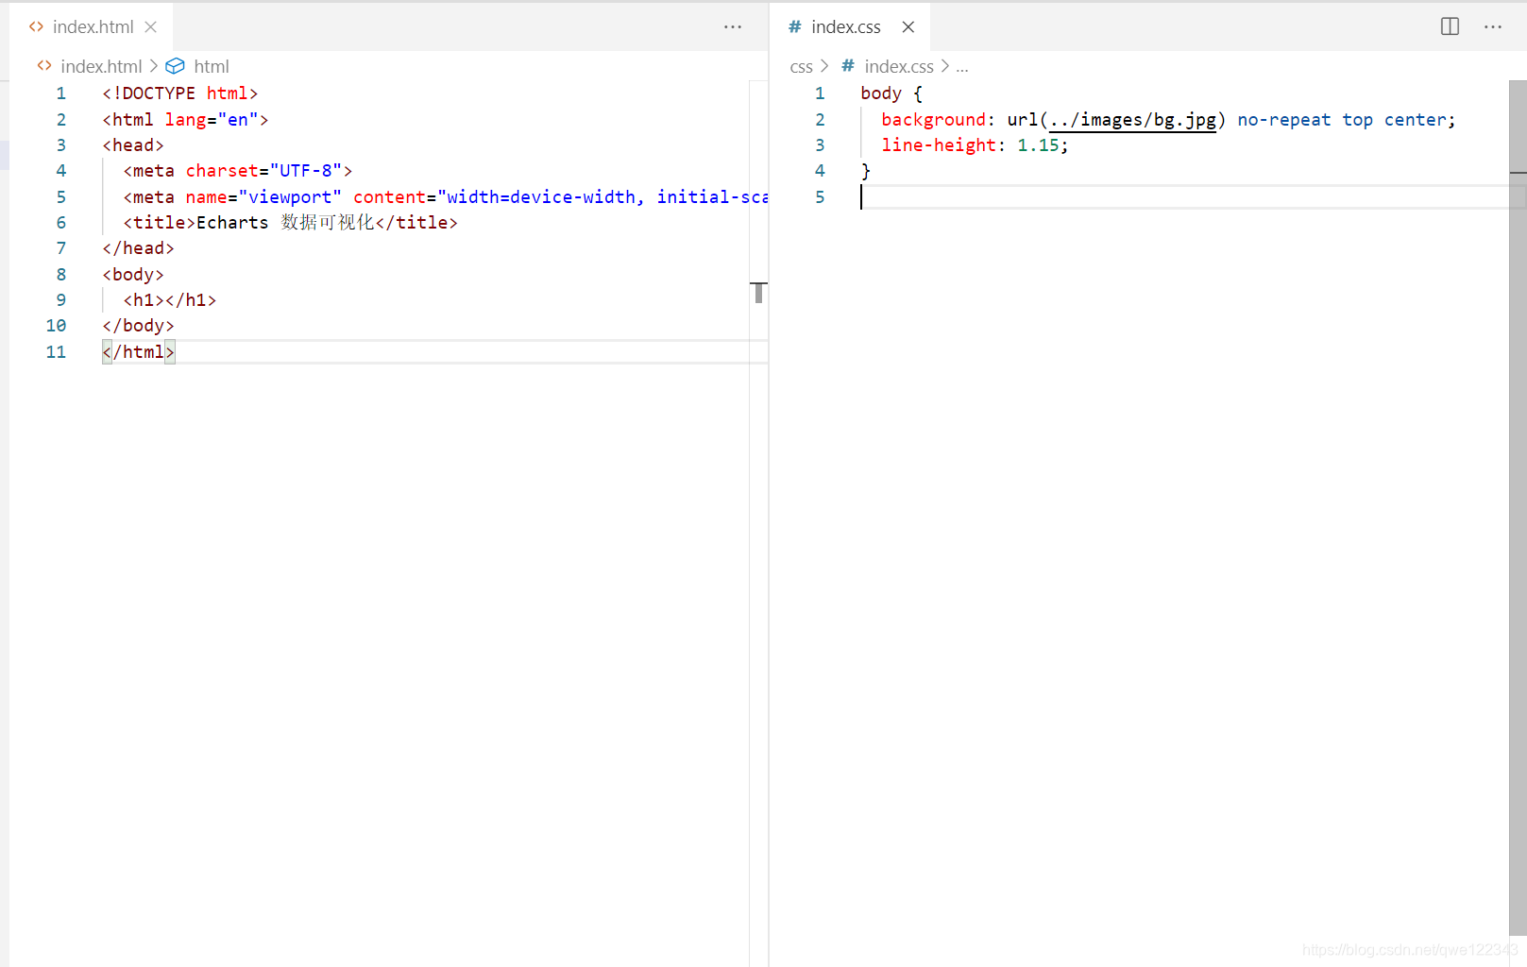Viewport: 1527px width, 967px height.
Task: Click line number 1 in index.html
Action: click(x=61, y=93)
